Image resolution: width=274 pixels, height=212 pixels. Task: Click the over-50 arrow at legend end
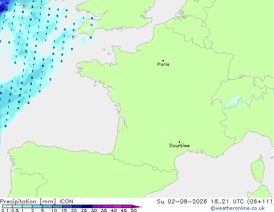(x=137, y=206)
